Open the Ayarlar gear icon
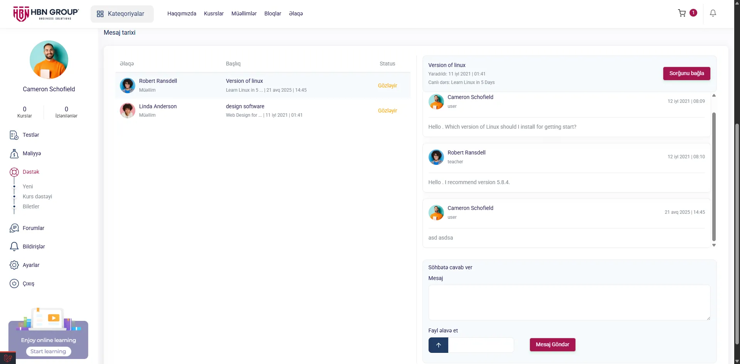The height and width of the screenshot is (364, 740). point(14,265)
